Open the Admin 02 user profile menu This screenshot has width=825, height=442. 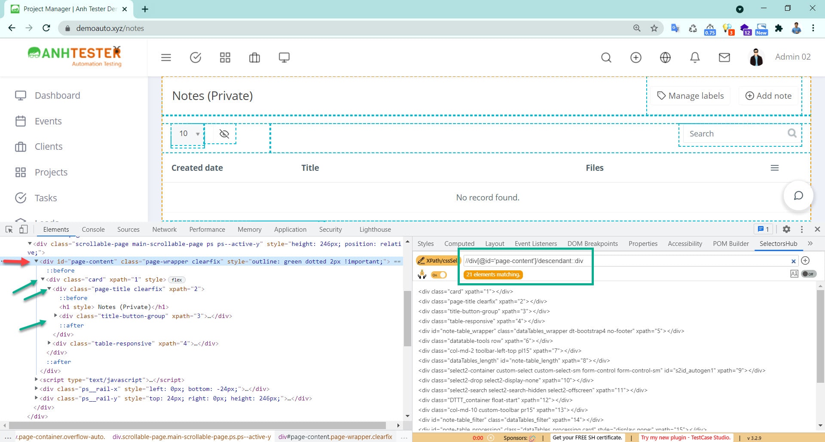pyautogui.click(x=780, y=57)
